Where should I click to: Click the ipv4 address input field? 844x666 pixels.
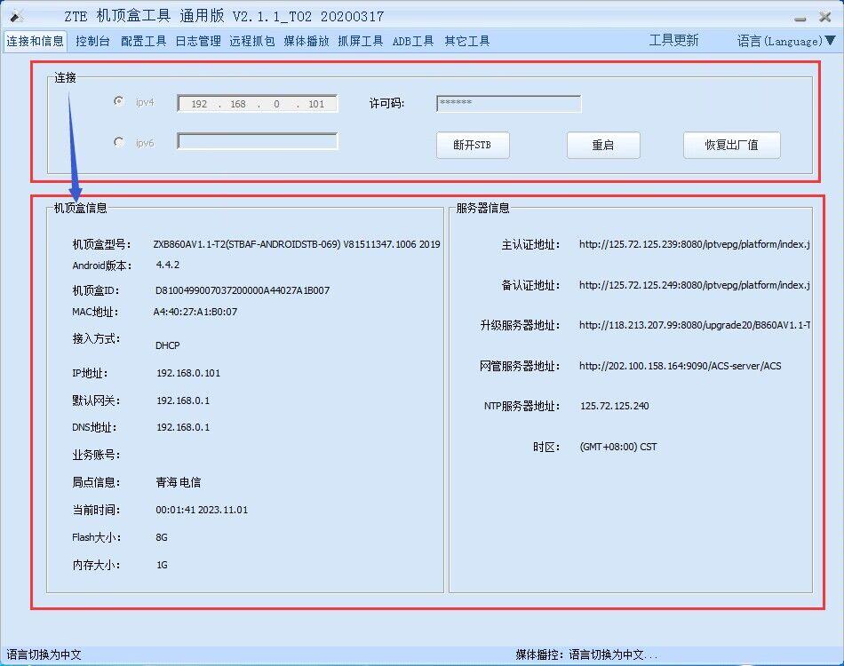258,104
